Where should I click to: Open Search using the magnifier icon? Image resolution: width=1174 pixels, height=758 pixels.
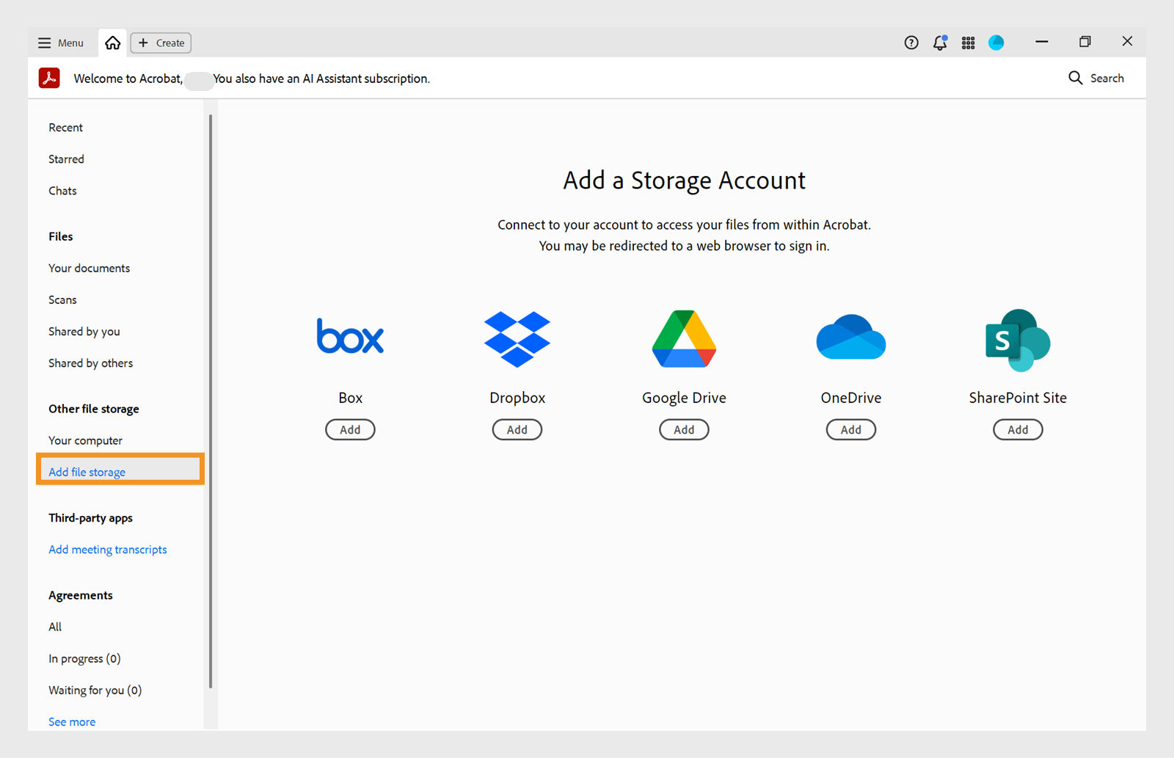1076,78
